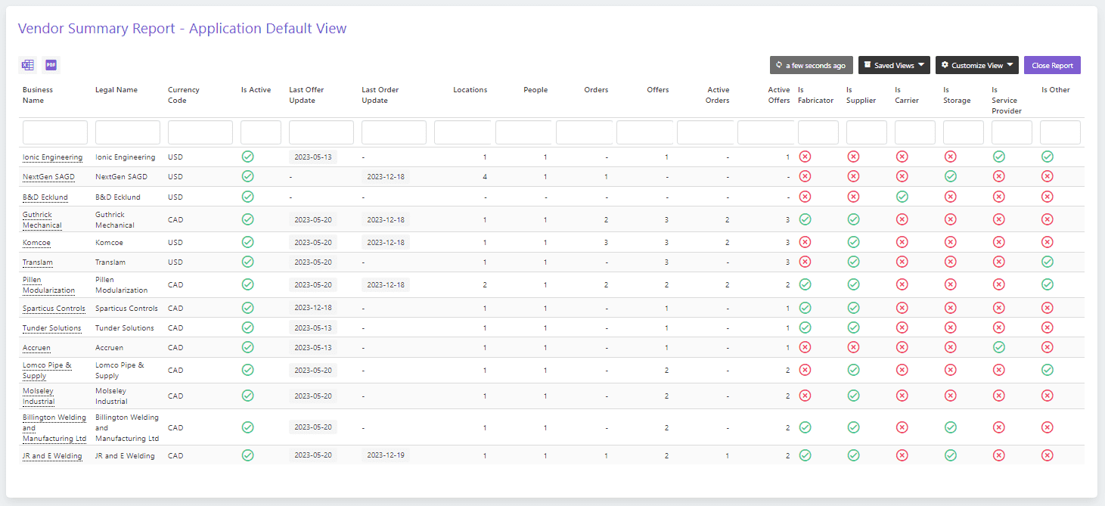Open the Saved Views dropdown

894,65
